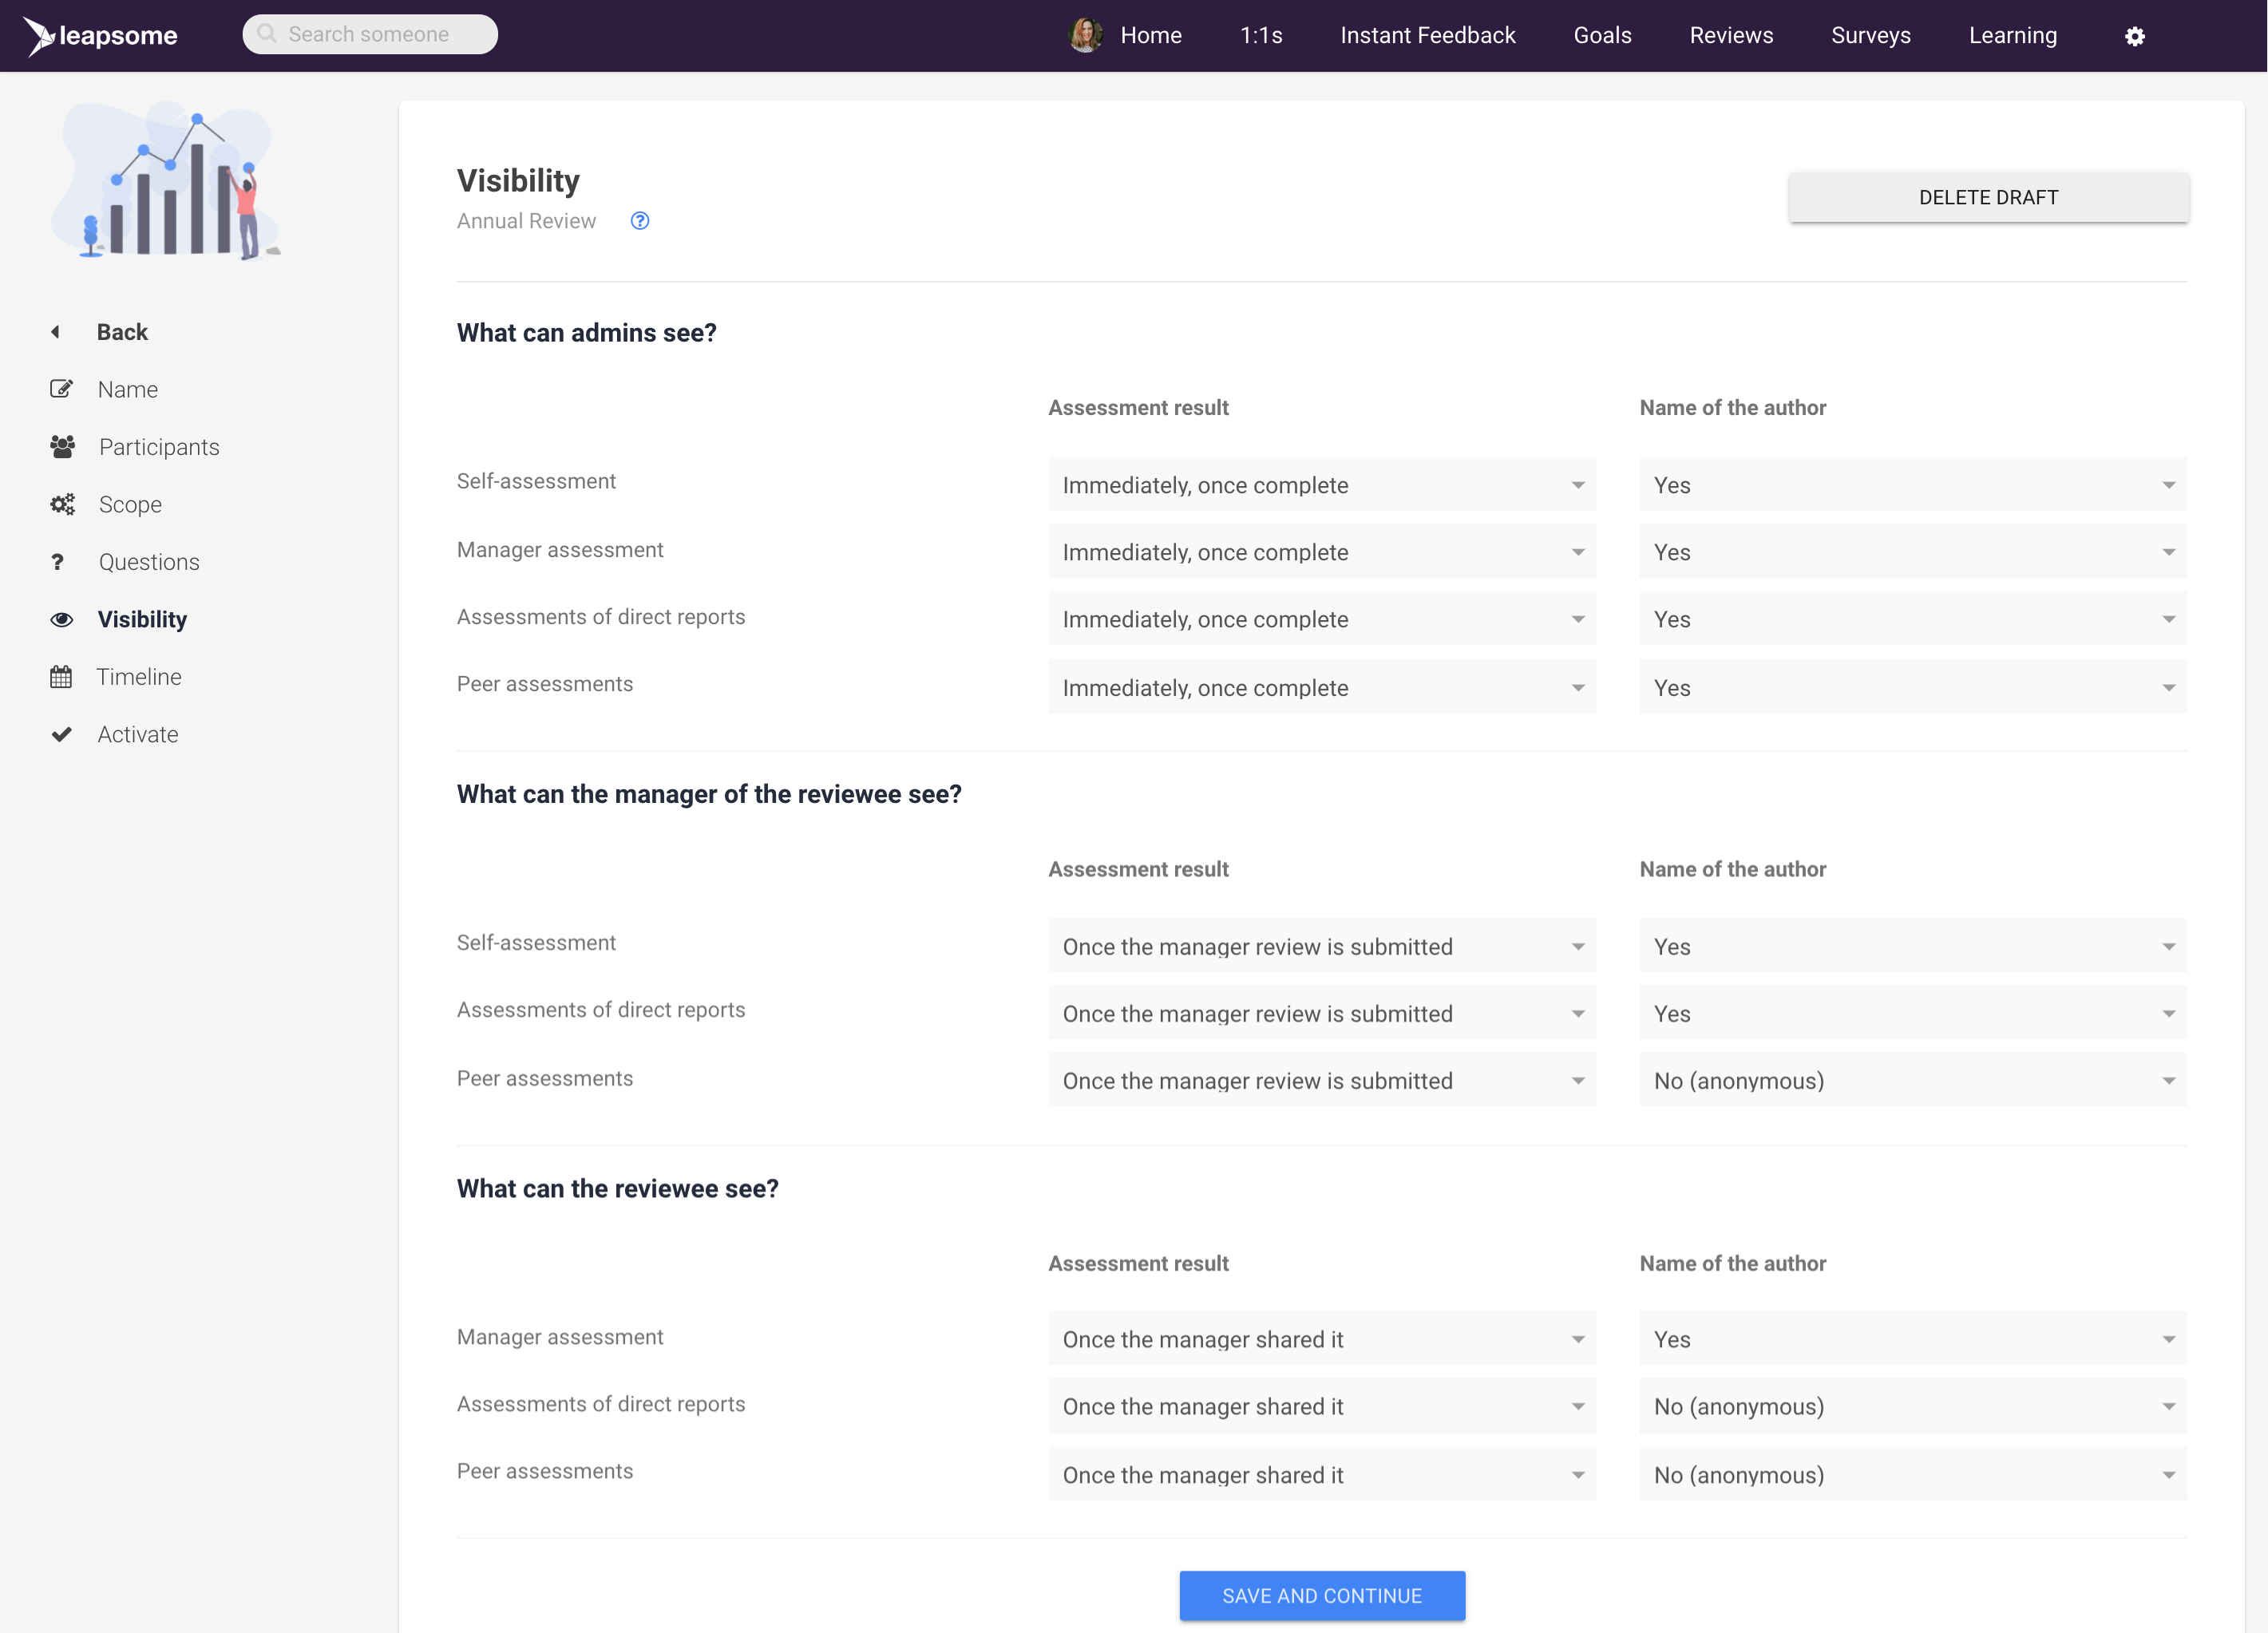This screenshot has height=1633, width=2268.
Task: Open admins direct reports author name dropdown
Action: click(x=1913, y=618)
